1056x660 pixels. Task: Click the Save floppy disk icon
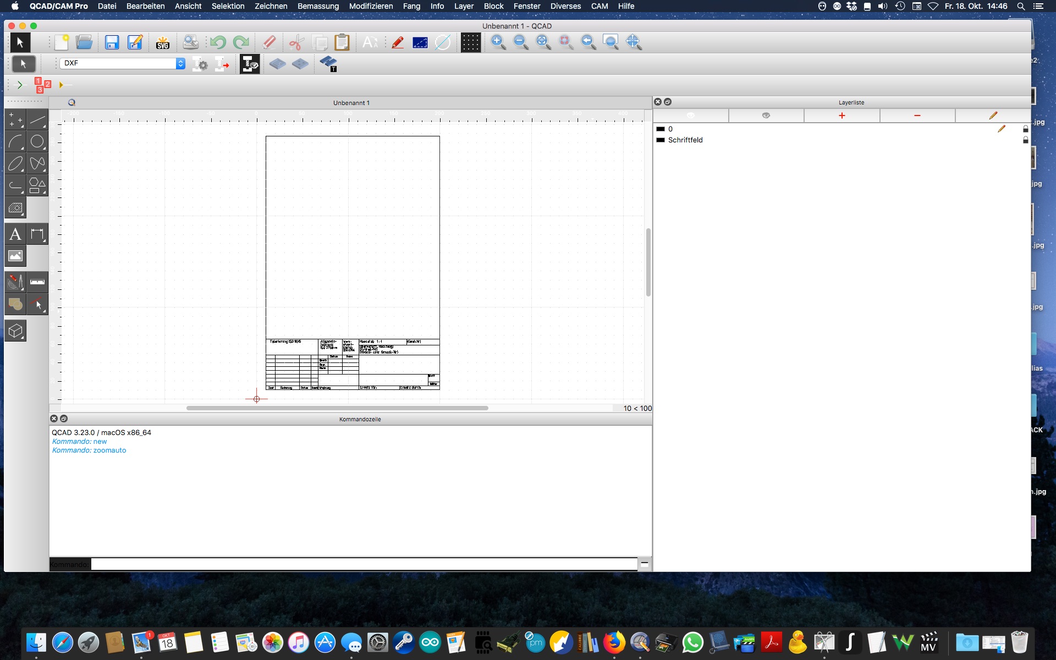point(112,42)
